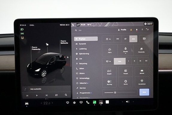Turn wipers to Av (off)

pyautogui.click(x=108, y=61)
